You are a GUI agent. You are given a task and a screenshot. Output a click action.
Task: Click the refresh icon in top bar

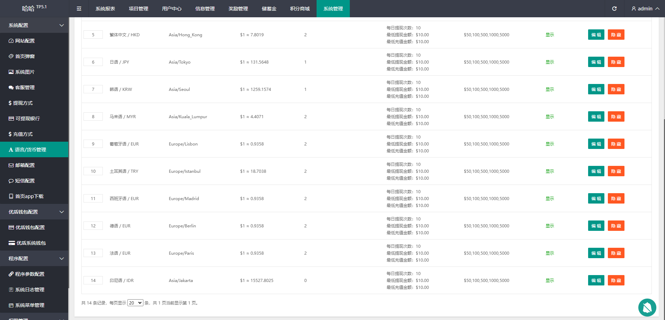pyautogui.click(x=614, y=9)
